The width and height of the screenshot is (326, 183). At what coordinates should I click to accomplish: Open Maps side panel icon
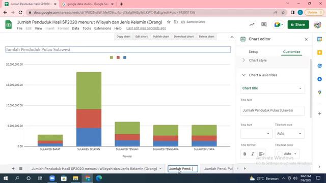tap(319, 93)
